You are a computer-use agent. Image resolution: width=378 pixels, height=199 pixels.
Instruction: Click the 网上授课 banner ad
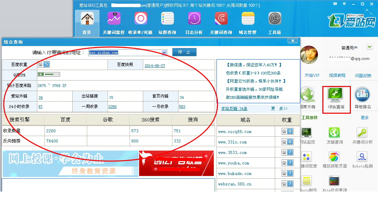point(70,164)
